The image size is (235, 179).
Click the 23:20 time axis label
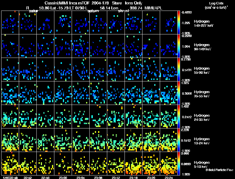point(151,178)
